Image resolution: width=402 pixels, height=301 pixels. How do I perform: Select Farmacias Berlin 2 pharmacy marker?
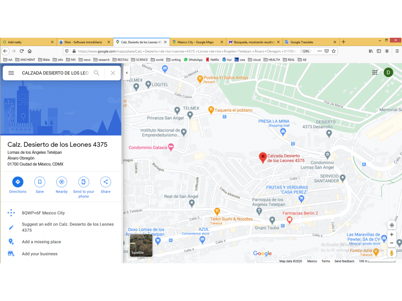[289, 220]
